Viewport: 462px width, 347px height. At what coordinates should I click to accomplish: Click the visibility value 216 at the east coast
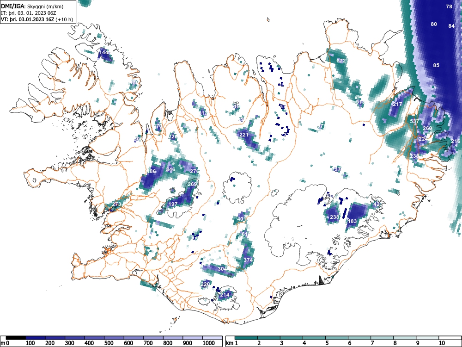[456, 141]
